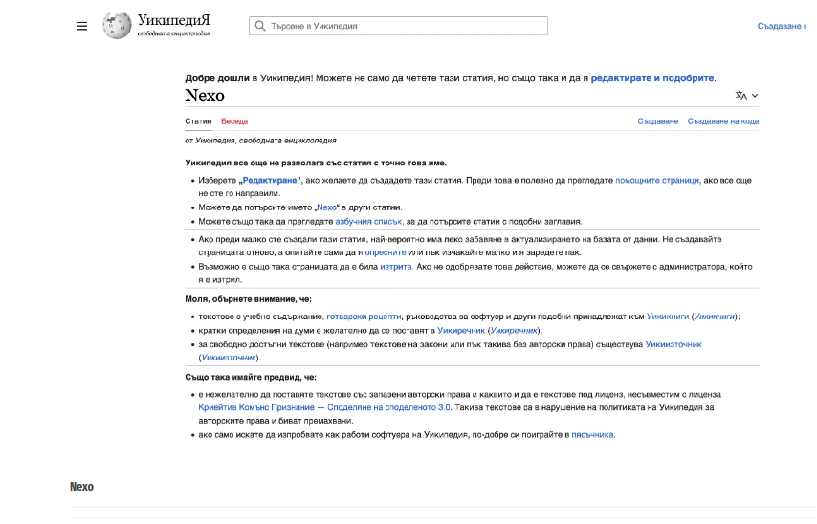
Task: Open Създаване на кода tab
Action: pyautogui.click(x=722, y=121)
